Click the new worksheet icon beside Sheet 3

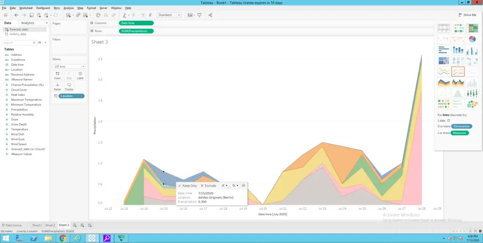[x=75, y=226]
